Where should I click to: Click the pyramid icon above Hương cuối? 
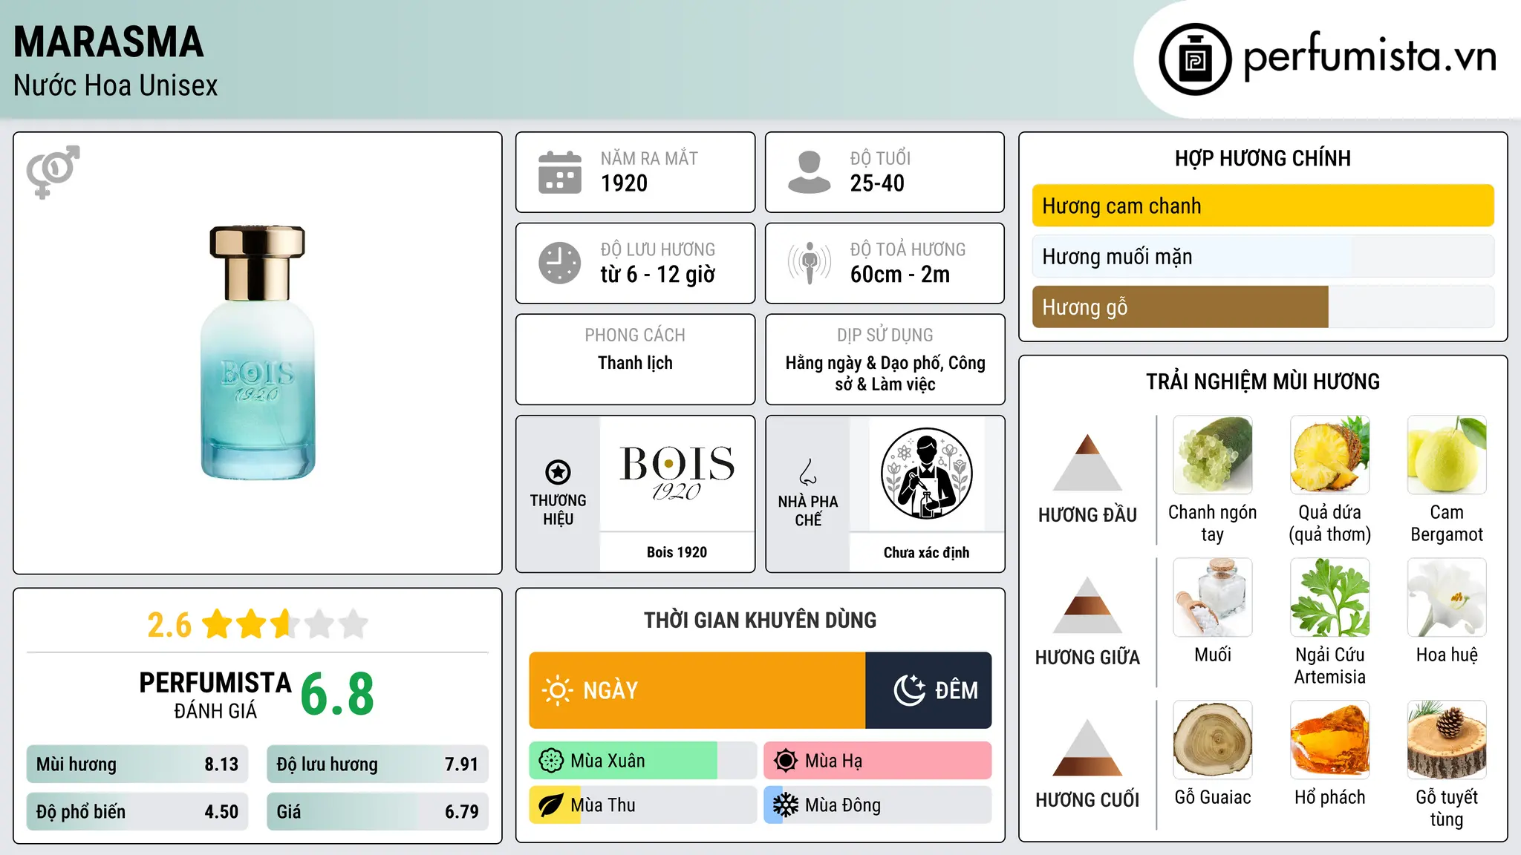pos(1087,747)
